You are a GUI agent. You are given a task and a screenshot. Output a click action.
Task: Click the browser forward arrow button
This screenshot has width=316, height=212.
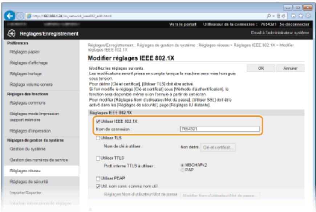(20, 16)
